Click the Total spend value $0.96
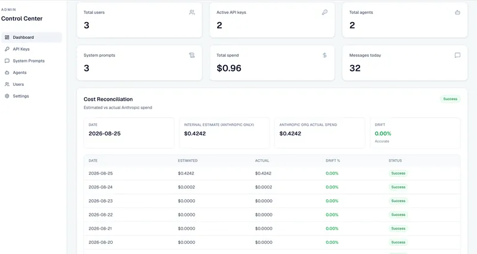 (229, 68)
